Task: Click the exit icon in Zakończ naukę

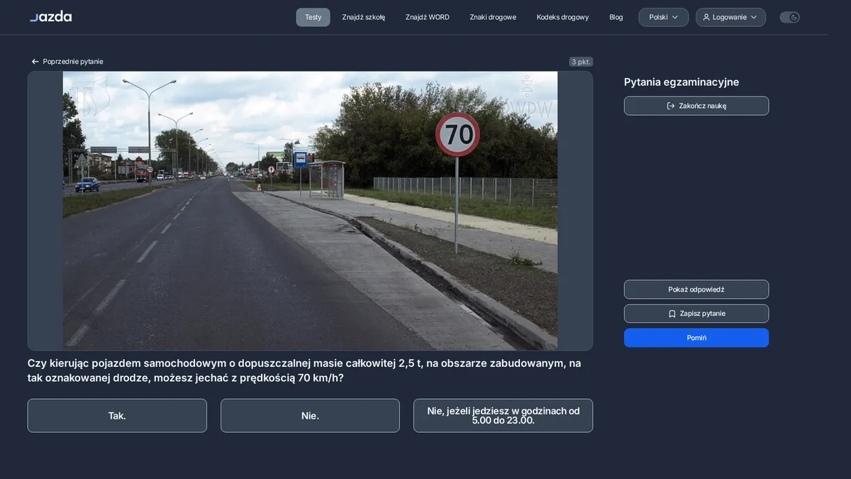Action: pyautogui.click(x=671, y=106)
